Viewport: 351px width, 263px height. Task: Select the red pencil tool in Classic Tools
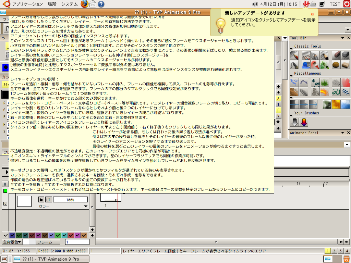(294, 55)
